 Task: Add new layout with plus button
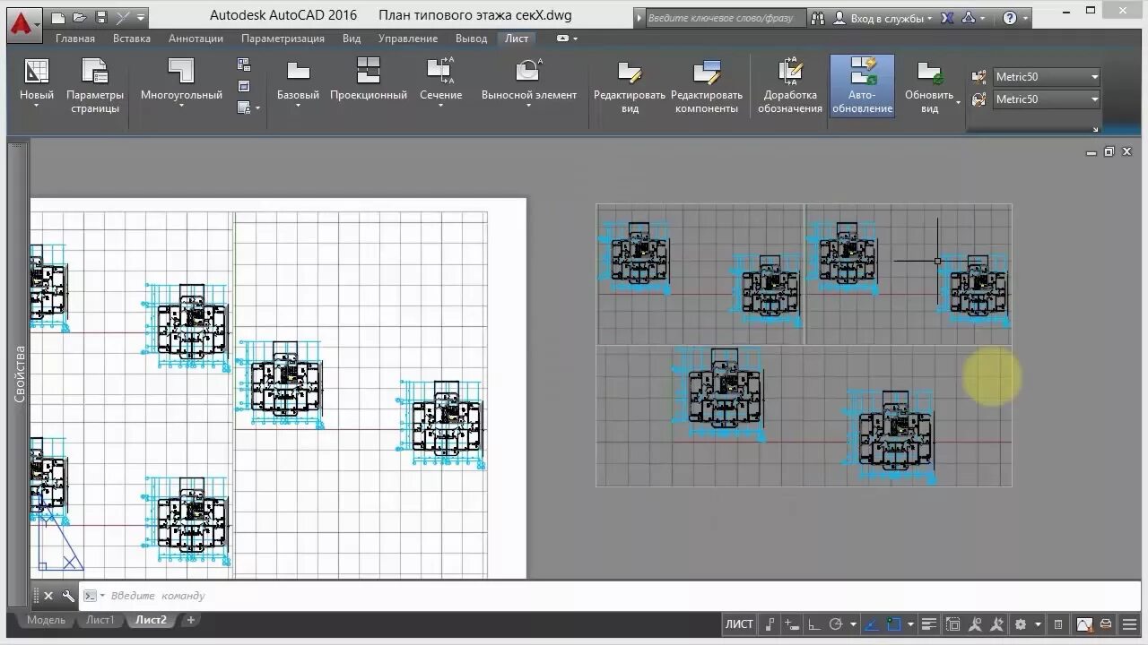click(190, 620)
